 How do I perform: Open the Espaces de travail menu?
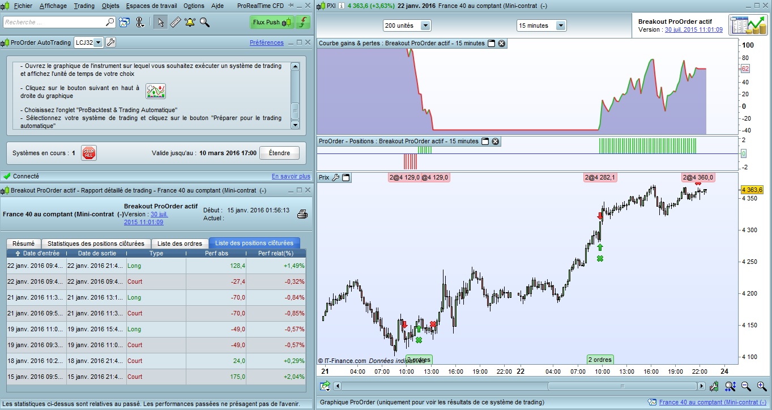point(152,6)
